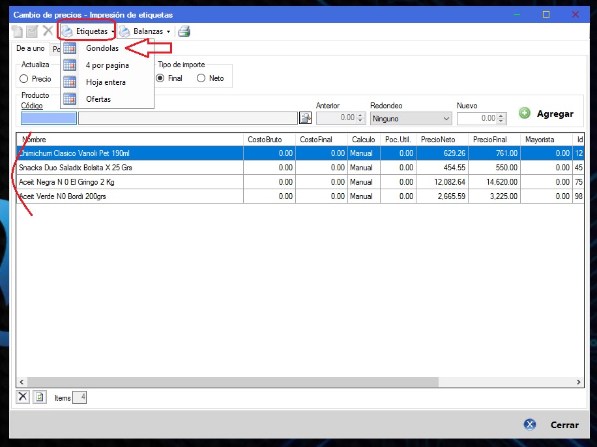This screenshot has height=447, width=597.
Task: Click the Ofertas menu item icon
Action: [x=70, y=99]
